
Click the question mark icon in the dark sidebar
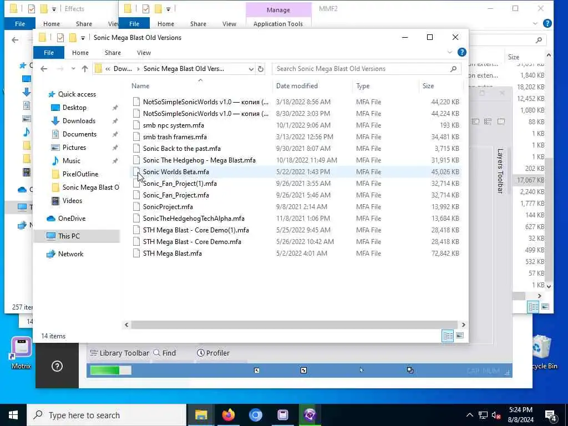(57, 366)
